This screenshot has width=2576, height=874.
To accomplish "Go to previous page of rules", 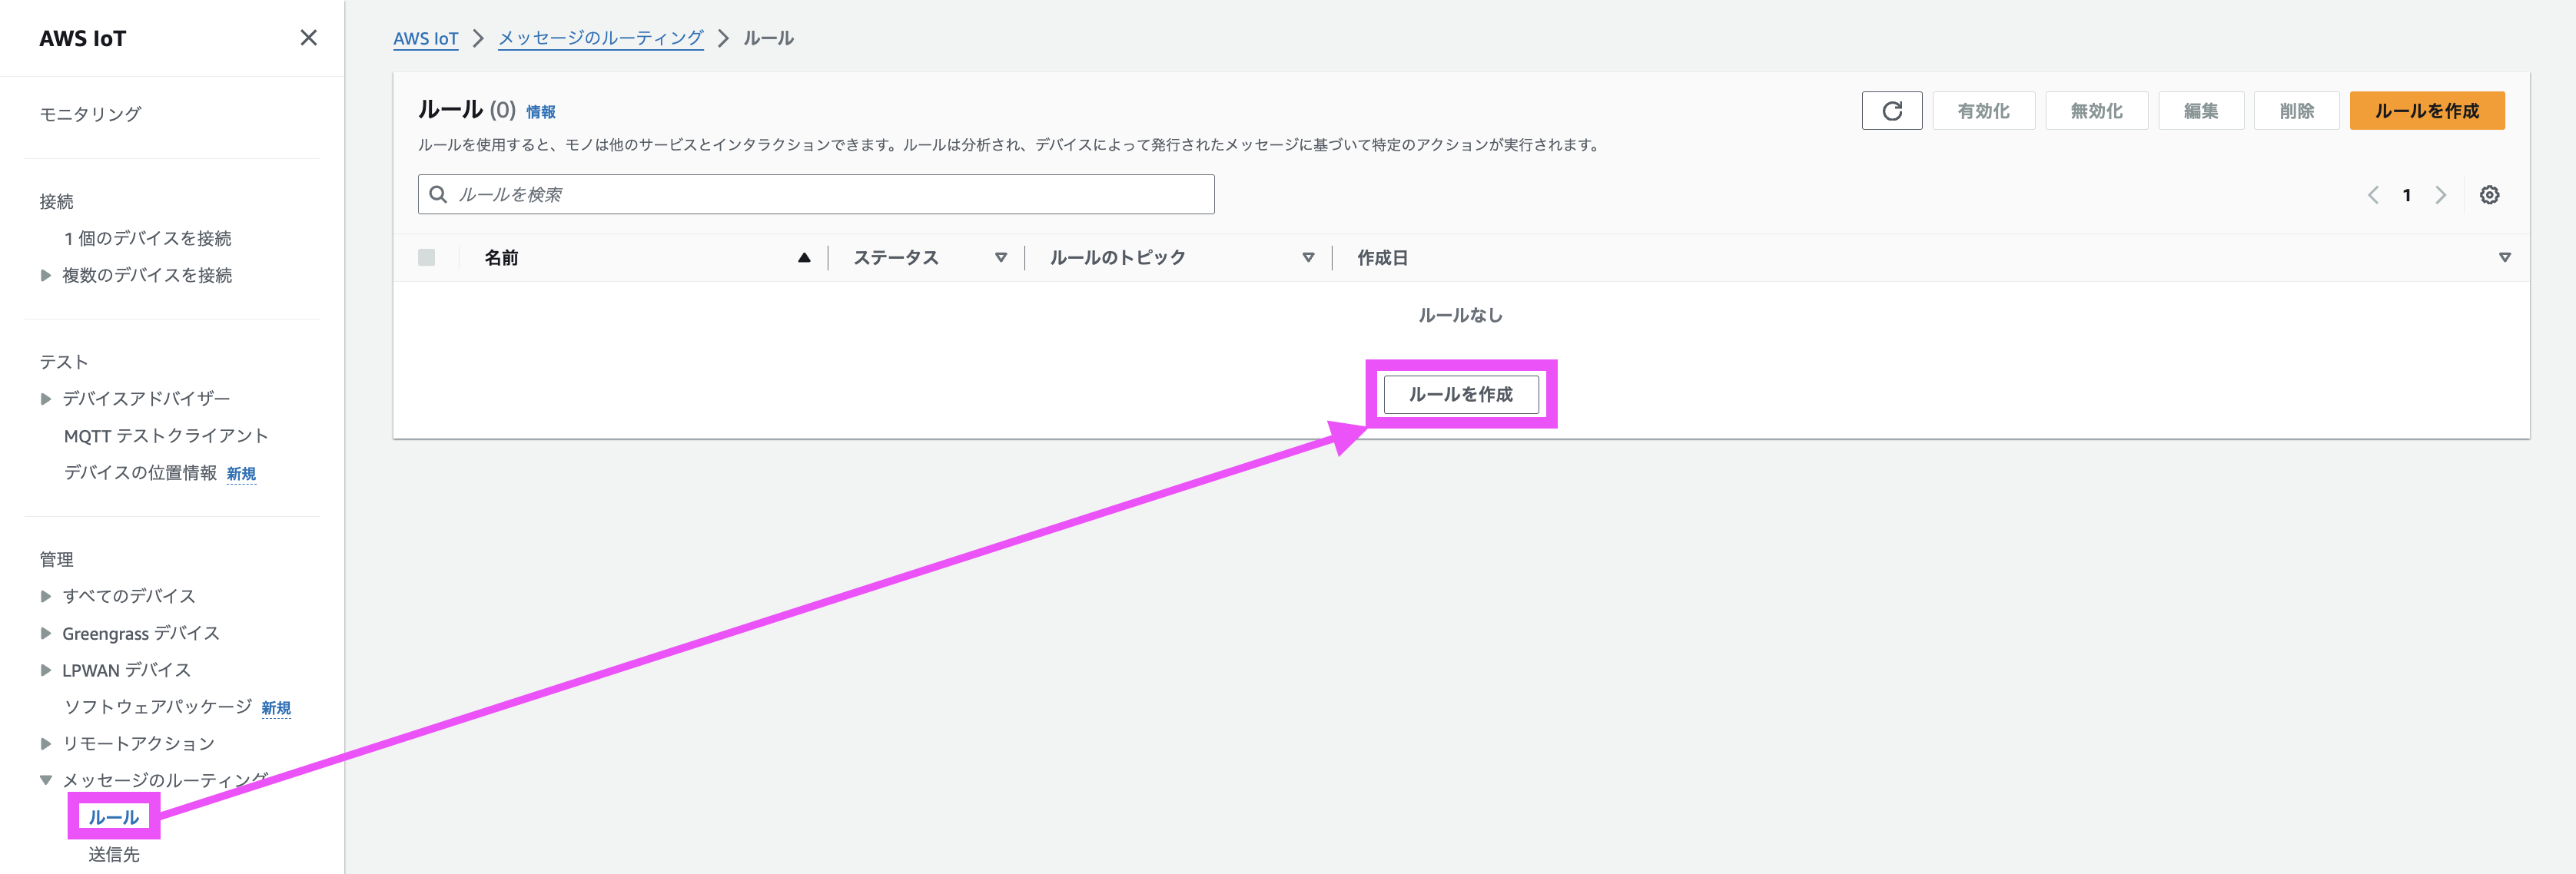I will coord(2373,195).
